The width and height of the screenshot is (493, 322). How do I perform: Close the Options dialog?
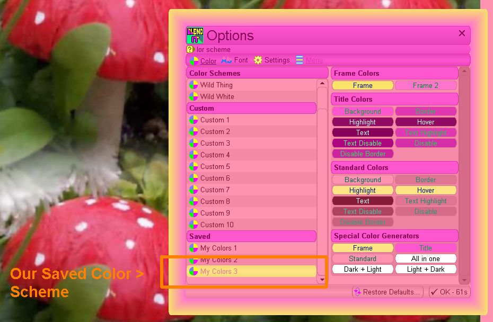click(x=462, y=33)
